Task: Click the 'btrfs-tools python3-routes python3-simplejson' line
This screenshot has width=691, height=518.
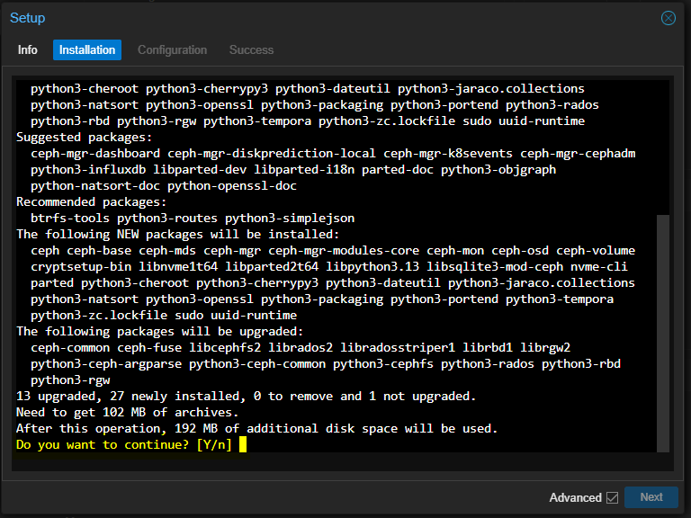Action: point(193,218)
